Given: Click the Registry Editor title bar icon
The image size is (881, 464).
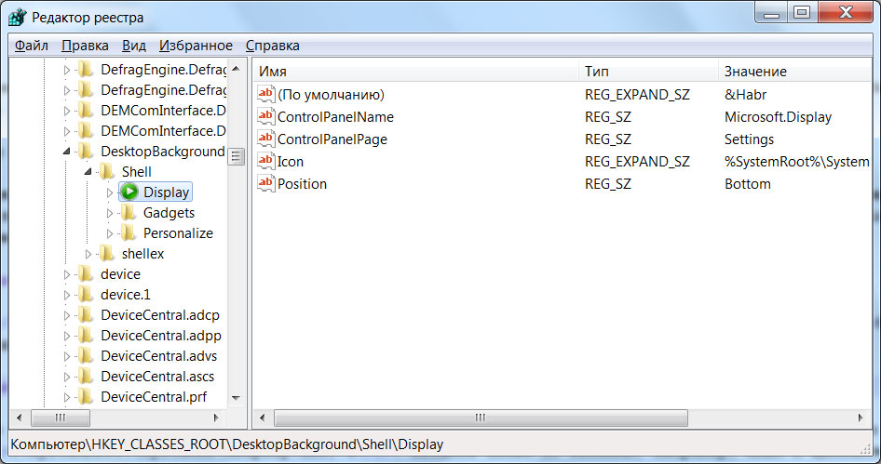Looking at the screenshot, I should coord(17,17).
